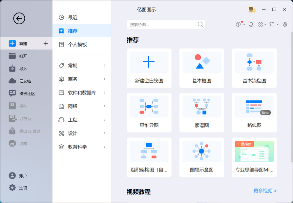Screen dimensions: 293x203
Task: Click the 账户 account avatar icon
Action: tap(12, 176)
